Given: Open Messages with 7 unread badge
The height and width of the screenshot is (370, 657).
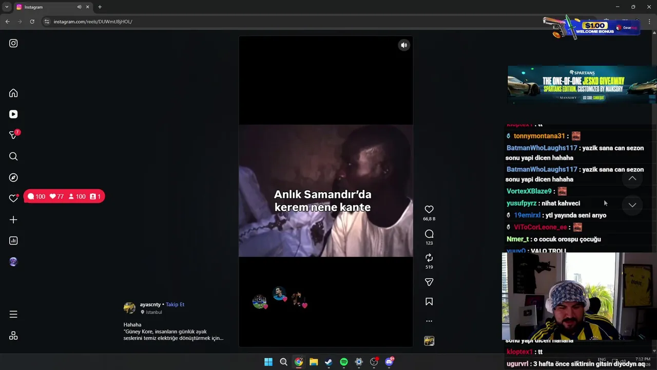Looking at the screenshot, I should tap(14, 135).
